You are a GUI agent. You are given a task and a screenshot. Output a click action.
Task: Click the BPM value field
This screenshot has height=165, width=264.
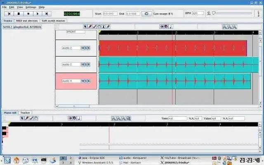198,13
